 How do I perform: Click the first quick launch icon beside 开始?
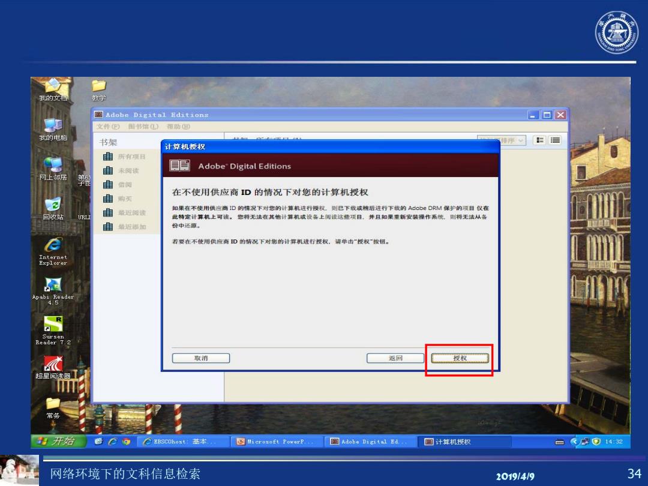pos(98,442)
